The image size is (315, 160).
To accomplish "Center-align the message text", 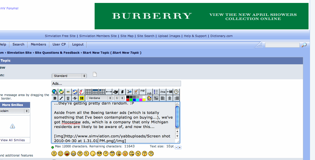I will (170, 98).
